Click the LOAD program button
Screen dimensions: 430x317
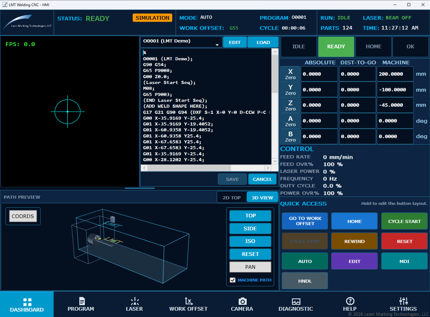(x=263, y=43)
